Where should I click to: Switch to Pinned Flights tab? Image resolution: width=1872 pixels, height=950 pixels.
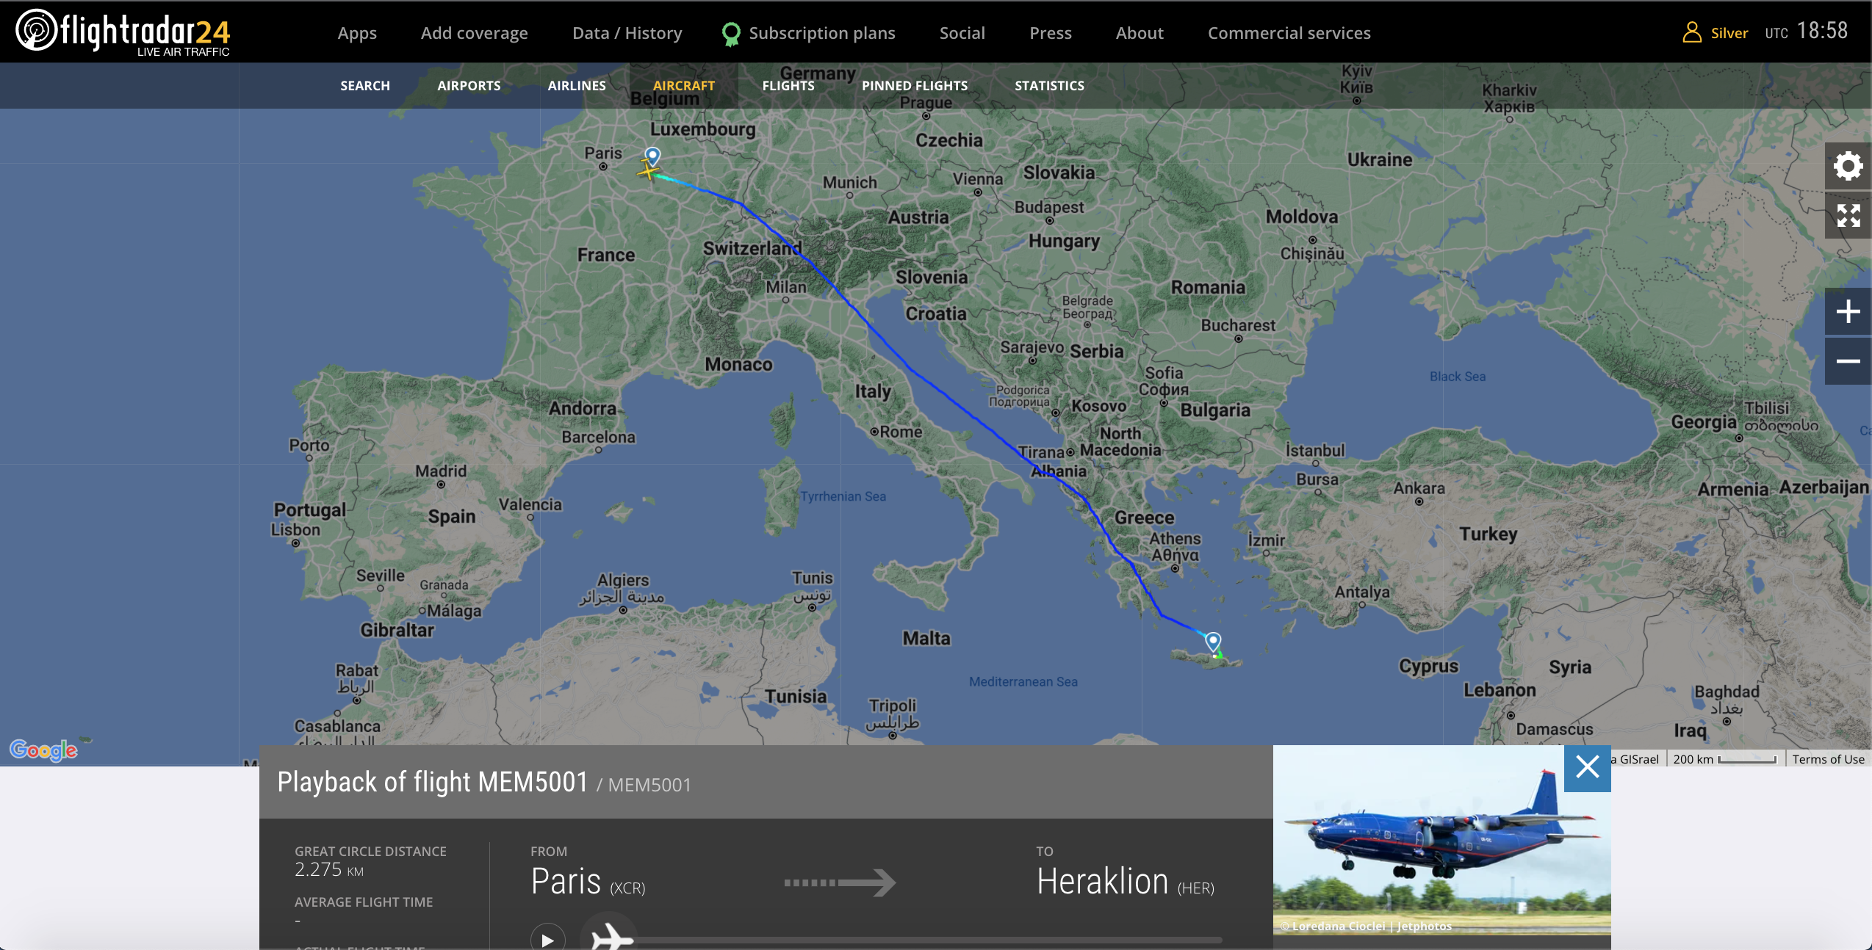[x=914, y=86]
